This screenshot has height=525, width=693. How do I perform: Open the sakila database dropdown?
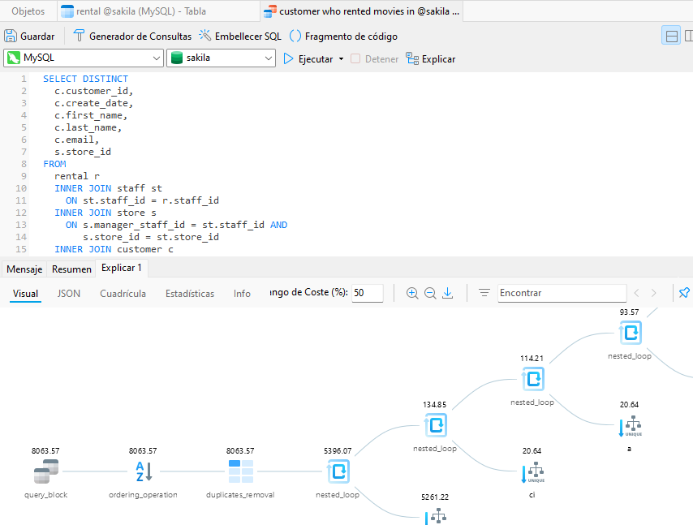coord(221,58)
